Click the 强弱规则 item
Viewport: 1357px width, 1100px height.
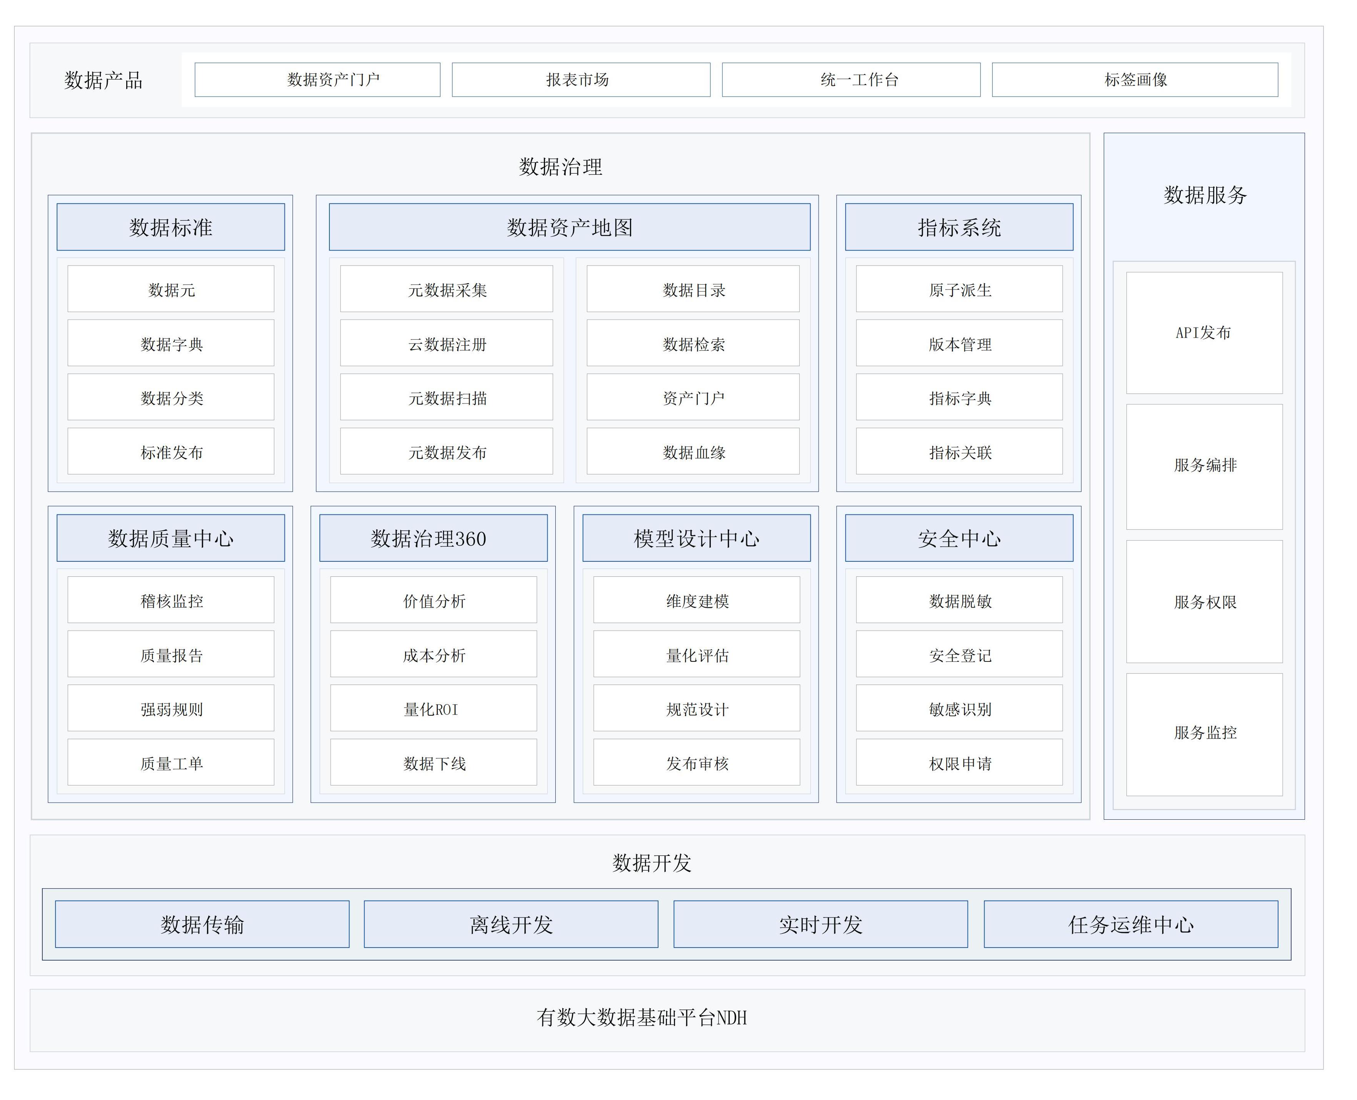click(x=171, y=708)
